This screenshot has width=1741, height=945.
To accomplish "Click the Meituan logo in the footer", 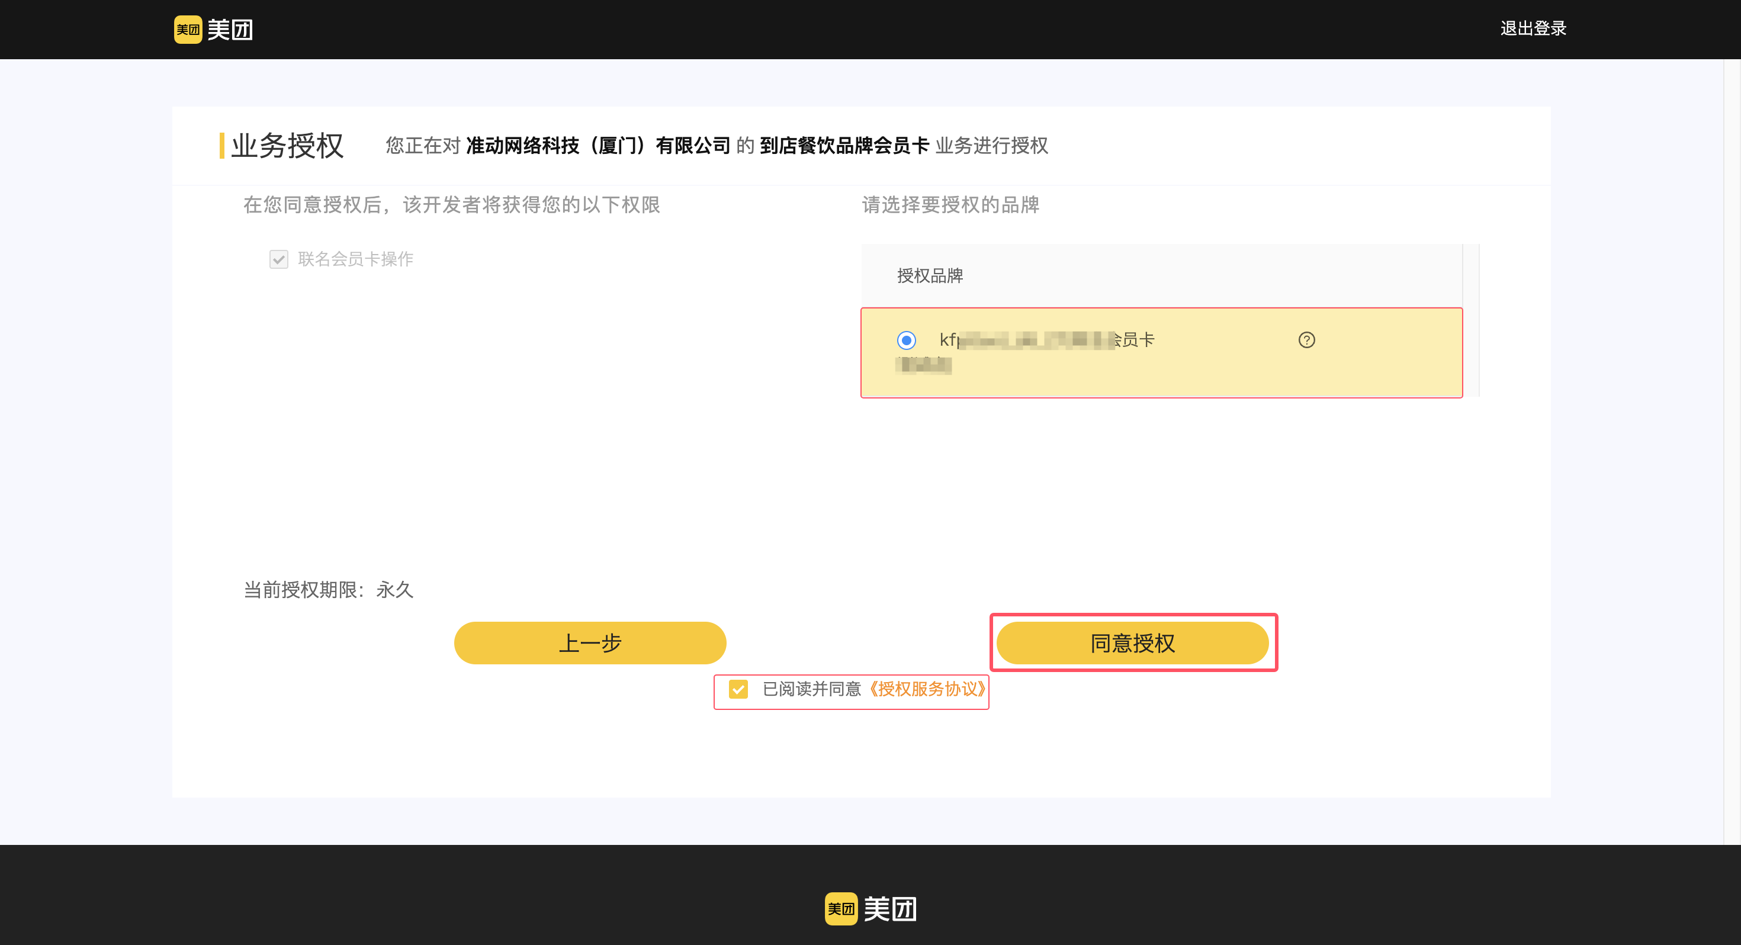I will pyautogui.click(x=870, y=908).
